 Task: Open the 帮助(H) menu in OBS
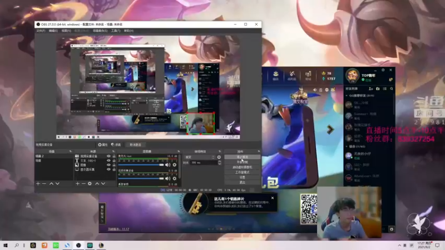[128, 31]
